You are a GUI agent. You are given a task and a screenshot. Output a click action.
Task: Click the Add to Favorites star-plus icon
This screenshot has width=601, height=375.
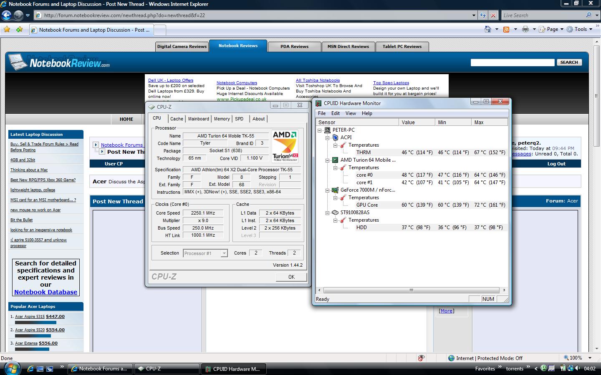point(19,30)
